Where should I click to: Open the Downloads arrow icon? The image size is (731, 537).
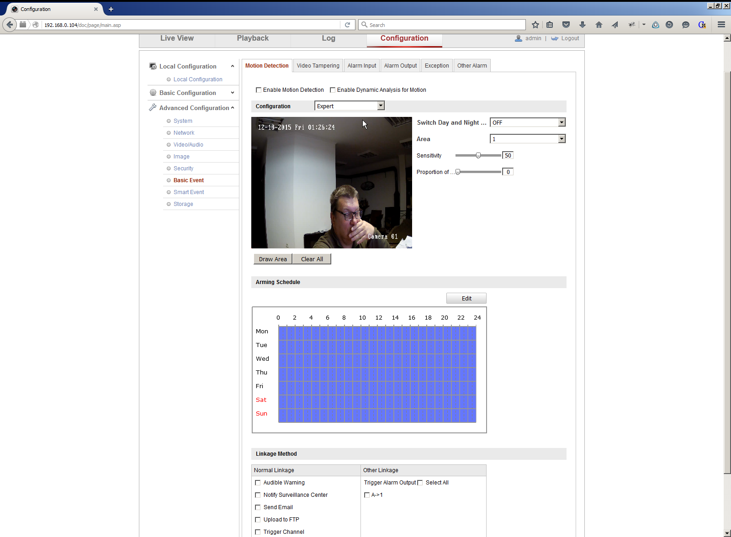pyautogui.click(x=583, y=25)
